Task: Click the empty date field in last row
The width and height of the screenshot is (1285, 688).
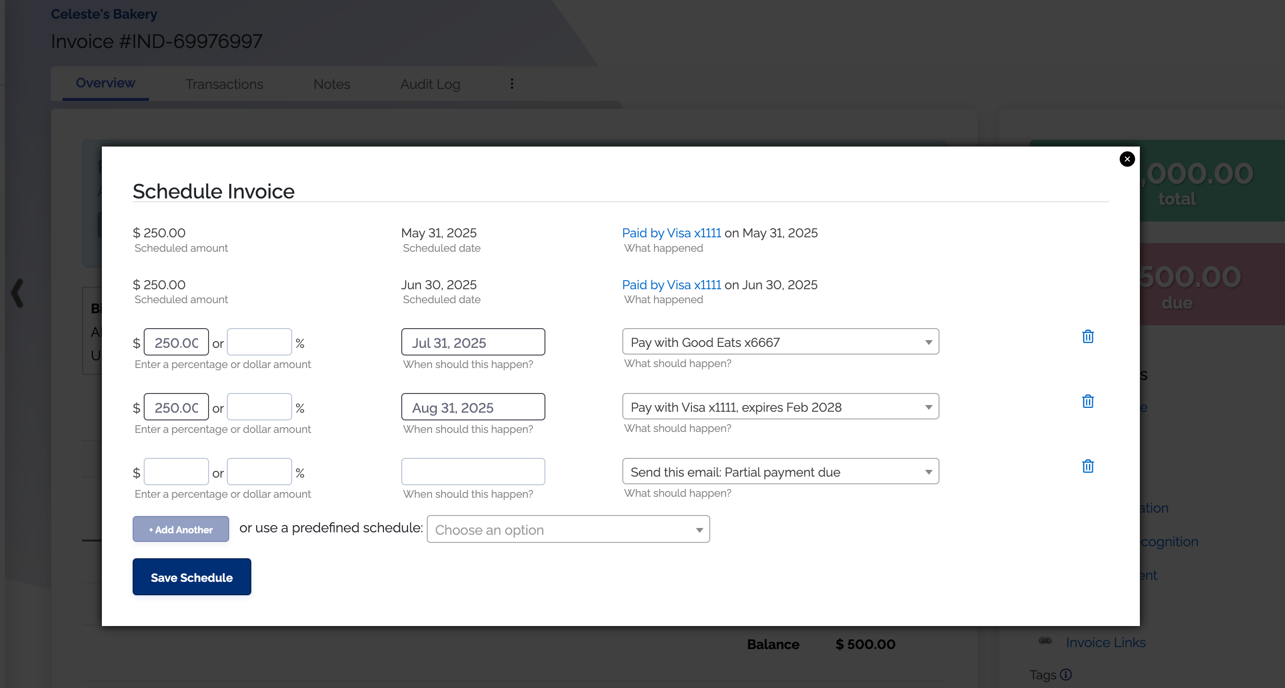Action: tap(473, 472)
